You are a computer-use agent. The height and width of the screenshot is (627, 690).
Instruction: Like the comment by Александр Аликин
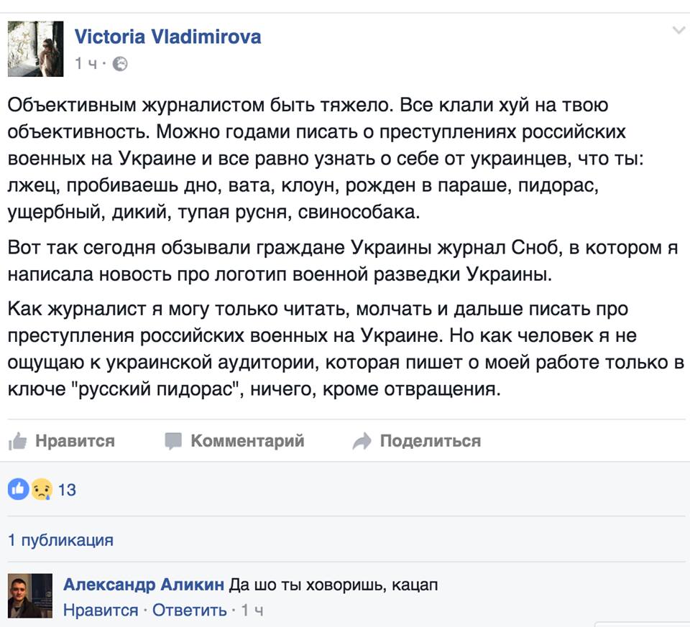tap(101, 610)
